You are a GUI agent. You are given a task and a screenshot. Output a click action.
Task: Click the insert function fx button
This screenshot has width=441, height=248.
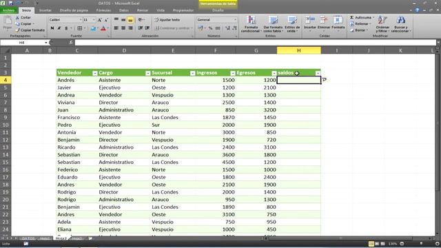pos(71,43)
